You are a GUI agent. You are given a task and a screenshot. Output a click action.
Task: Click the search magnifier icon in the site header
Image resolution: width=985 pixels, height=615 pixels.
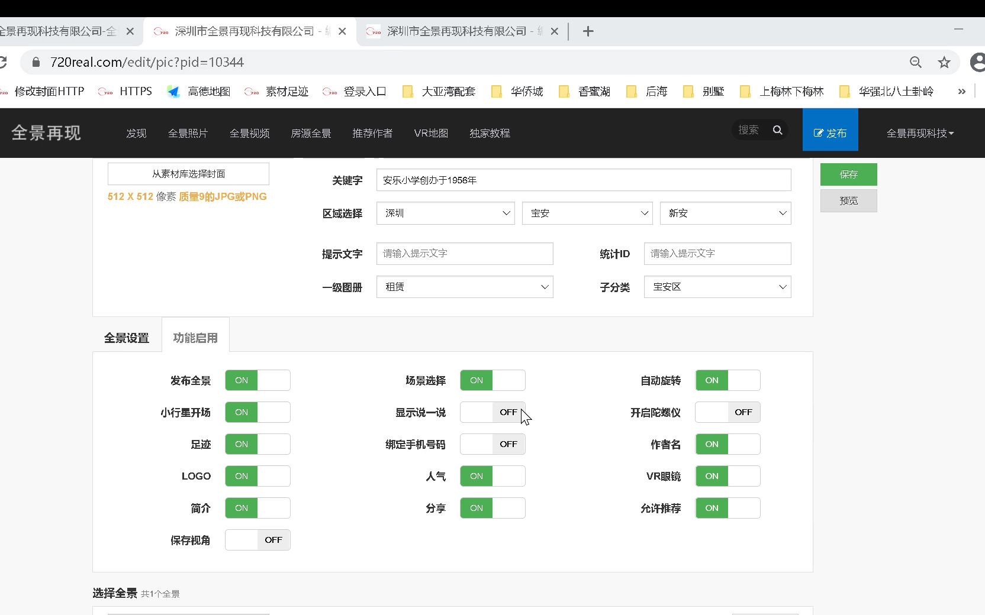778,130
